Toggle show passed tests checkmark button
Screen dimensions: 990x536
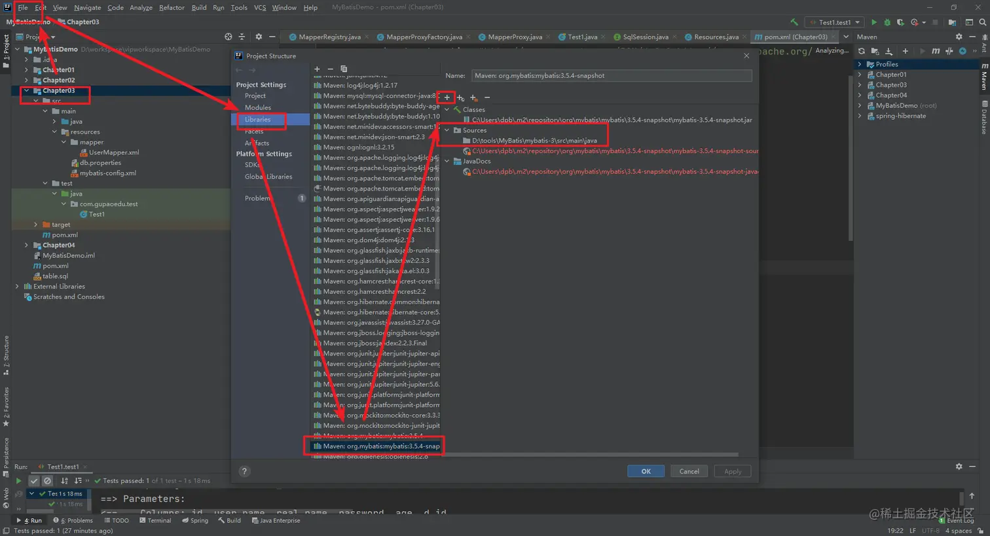click(x=34, y=480)
